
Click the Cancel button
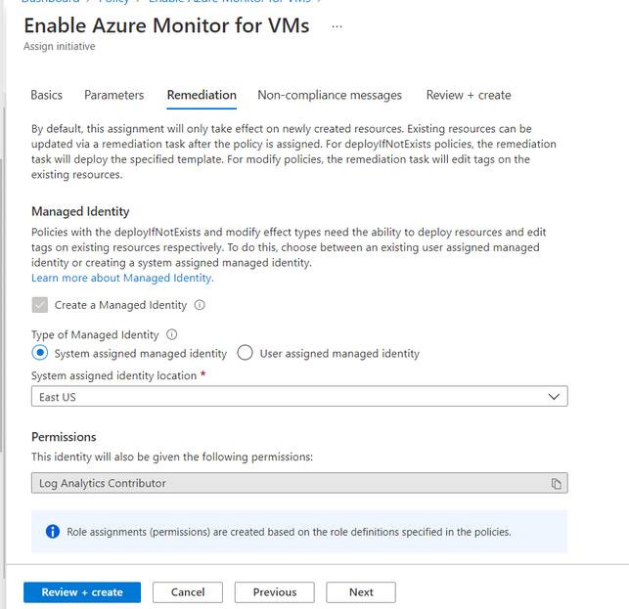tap(188, 592)
